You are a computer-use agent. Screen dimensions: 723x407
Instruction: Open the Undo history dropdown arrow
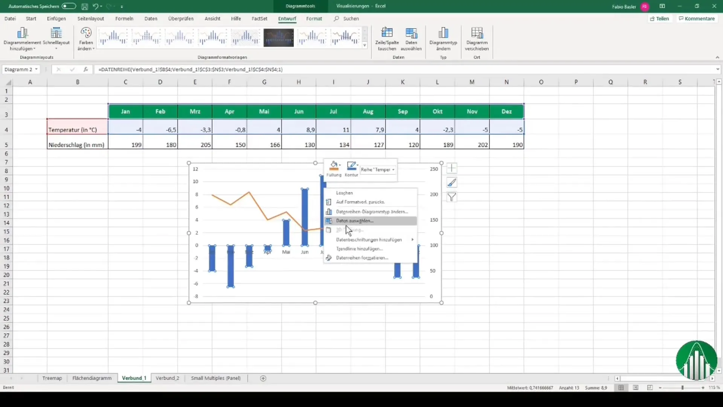101,6
